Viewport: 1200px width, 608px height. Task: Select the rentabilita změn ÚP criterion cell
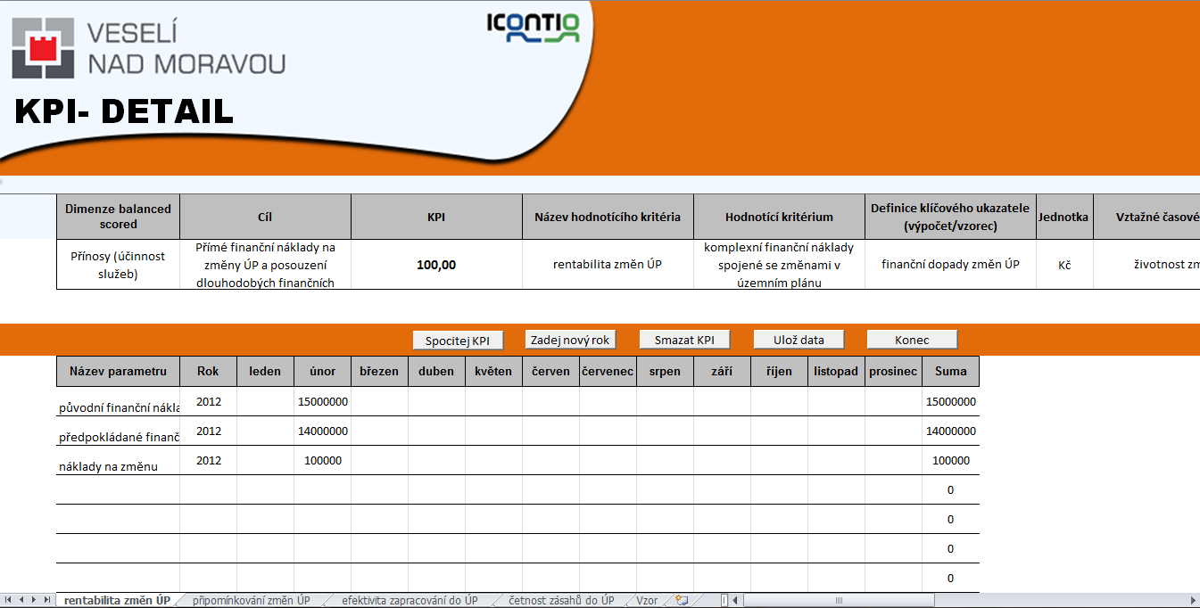point(608,265)
